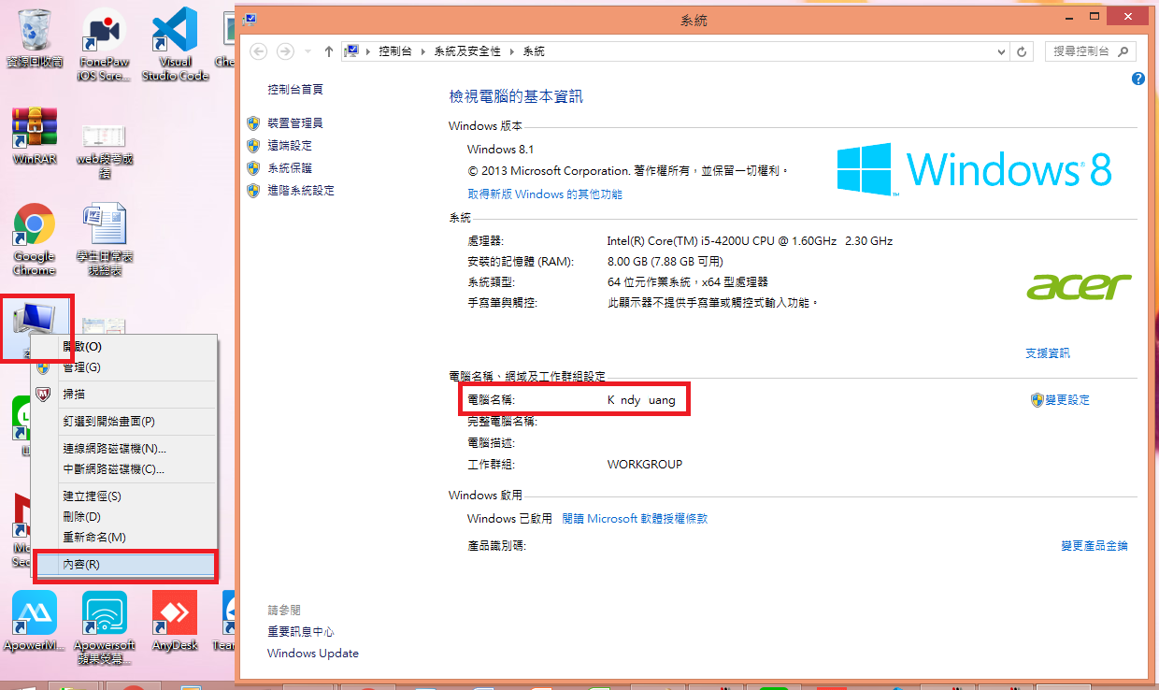Click 系統 breadcrumb in address bar
The height and width of the screenshot is (690, 1159).
pyautogui.click(x=534, y=51)
